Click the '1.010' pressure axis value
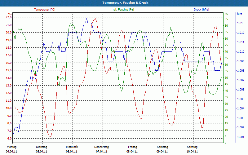The image size is (248, 155). (241, 52)
